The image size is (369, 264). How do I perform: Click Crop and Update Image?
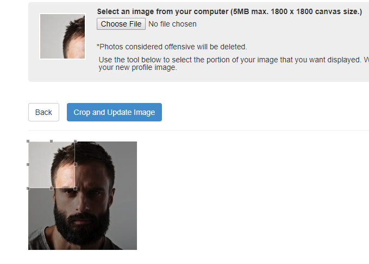tap(114, 112)
